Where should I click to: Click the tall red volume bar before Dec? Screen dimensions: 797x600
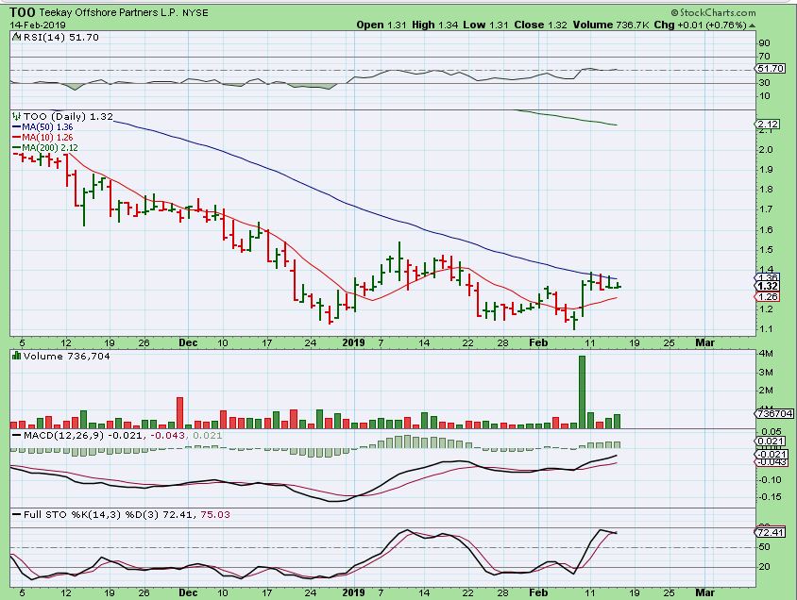click(179, 412)
